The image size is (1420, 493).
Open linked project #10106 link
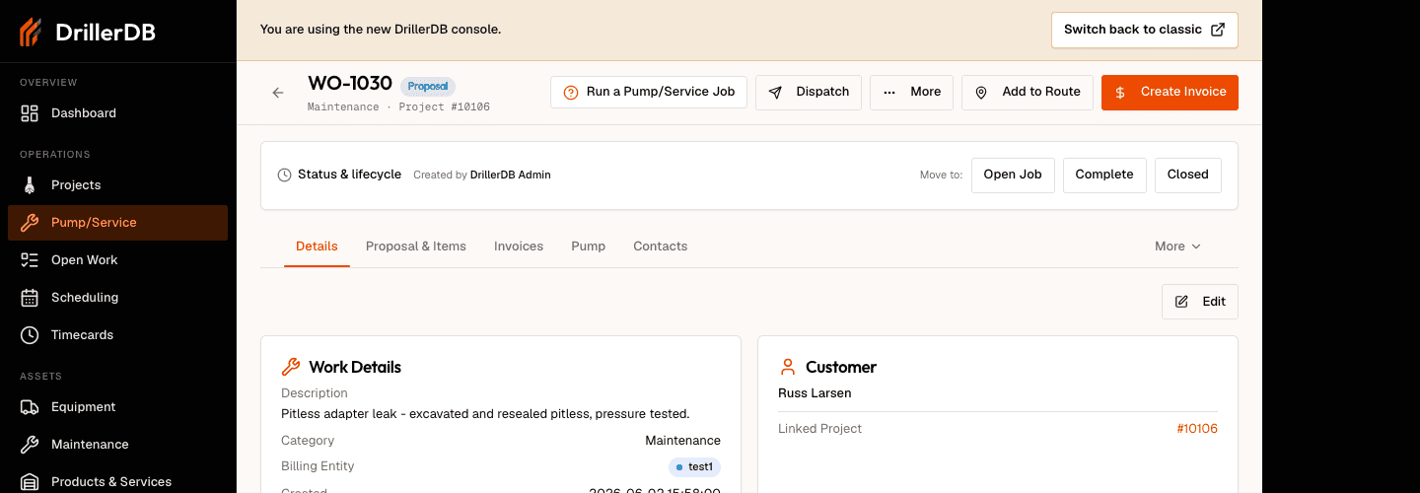1197,429
